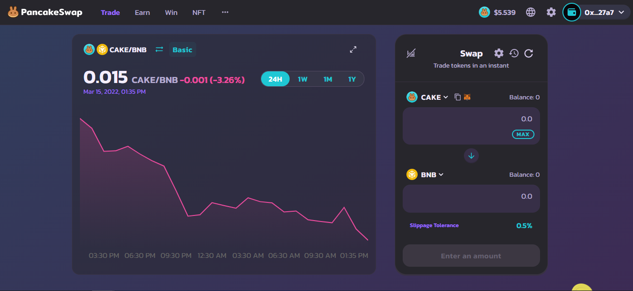
Task: Switch the CAKE/BNB pair order arrows
Action: [x=159, y=49]
